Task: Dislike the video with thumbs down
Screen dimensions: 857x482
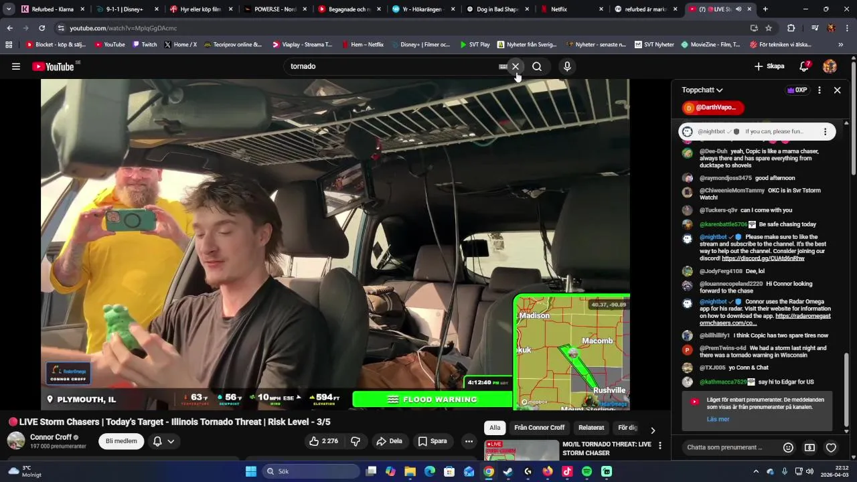Action: 356,441
